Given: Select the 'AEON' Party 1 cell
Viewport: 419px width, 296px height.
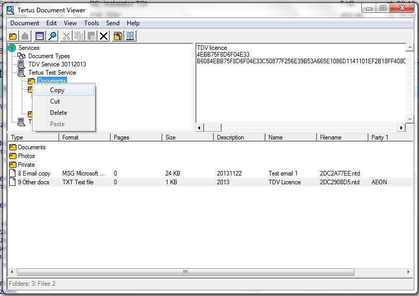Looking at the screenshot, I should pos(379,182).
